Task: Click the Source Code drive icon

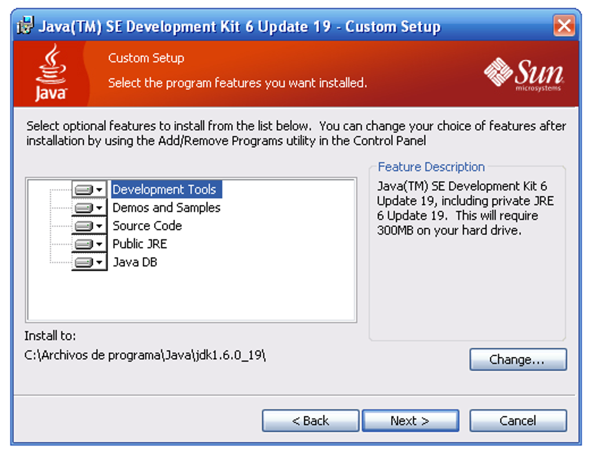Action: [x=85, y=225]
